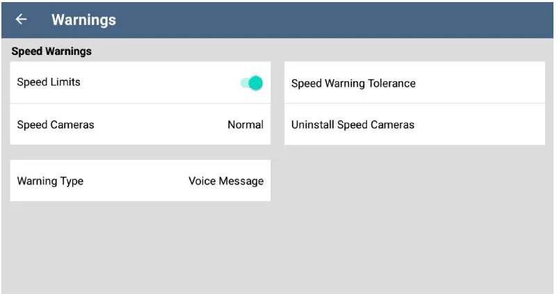Toggle the Speed Limits switch
The image size is (559, 294).
[251, 83]
